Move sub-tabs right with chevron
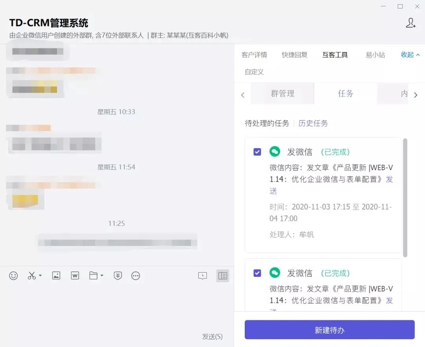This screenshot has height=347, width=425. (x=416, y=95)
